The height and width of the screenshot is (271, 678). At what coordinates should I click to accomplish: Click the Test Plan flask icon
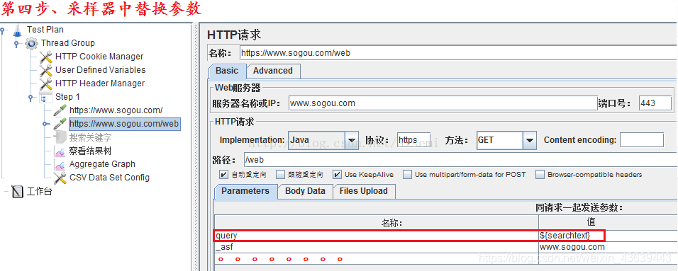pos(17,30)
